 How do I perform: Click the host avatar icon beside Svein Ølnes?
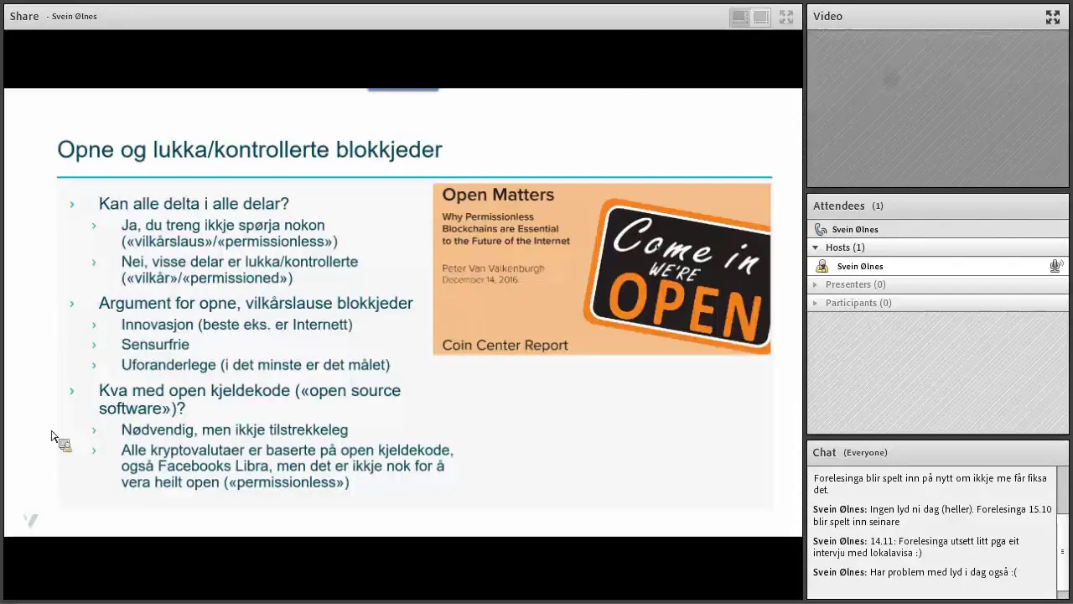point(822,266)
